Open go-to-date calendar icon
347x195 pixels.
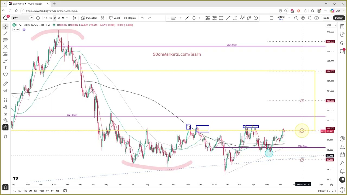point(65,191)
